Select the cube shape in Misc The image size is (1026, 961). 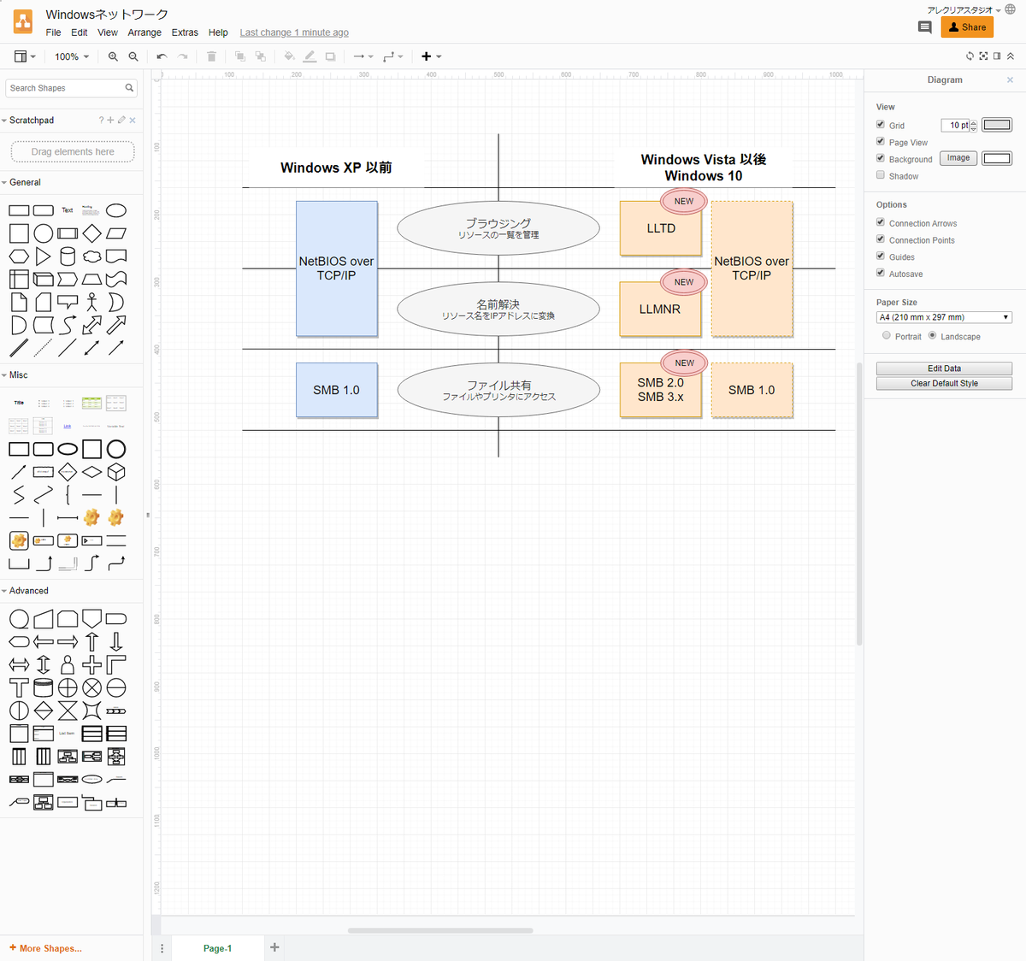tap(116, 472)
